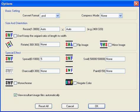This screenshot has width=140, height=112.
Task: Click the Spread(0-1000) input field
Action: click(50, 59)
